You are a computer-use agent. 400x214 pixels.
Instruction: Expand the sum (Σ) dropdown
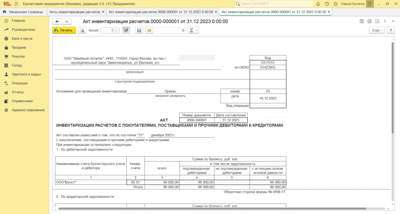click(x=193, y=30)
